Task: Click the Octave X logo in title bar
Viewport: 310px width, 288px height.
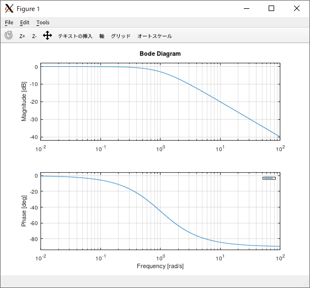Action: (x=9, y=8)
